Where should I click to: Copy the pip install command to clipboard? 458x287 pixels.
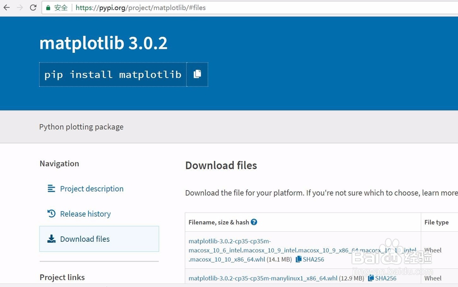(x=197, y=74)
